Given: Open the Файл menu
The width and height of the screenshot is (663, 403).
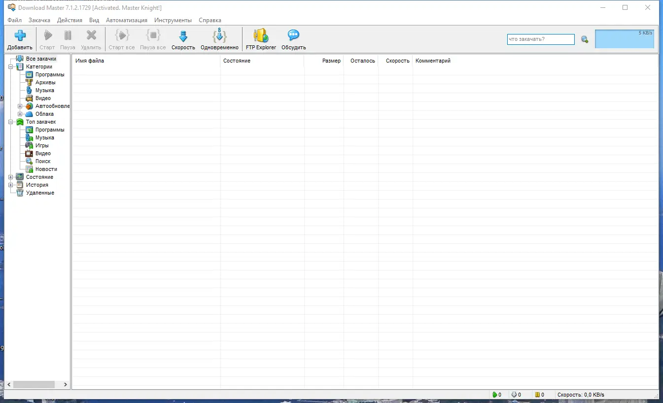Looking at the screenshot, I should pos(14,20).
